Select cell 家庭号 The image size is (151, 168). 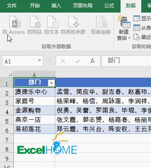click(34, 101)
